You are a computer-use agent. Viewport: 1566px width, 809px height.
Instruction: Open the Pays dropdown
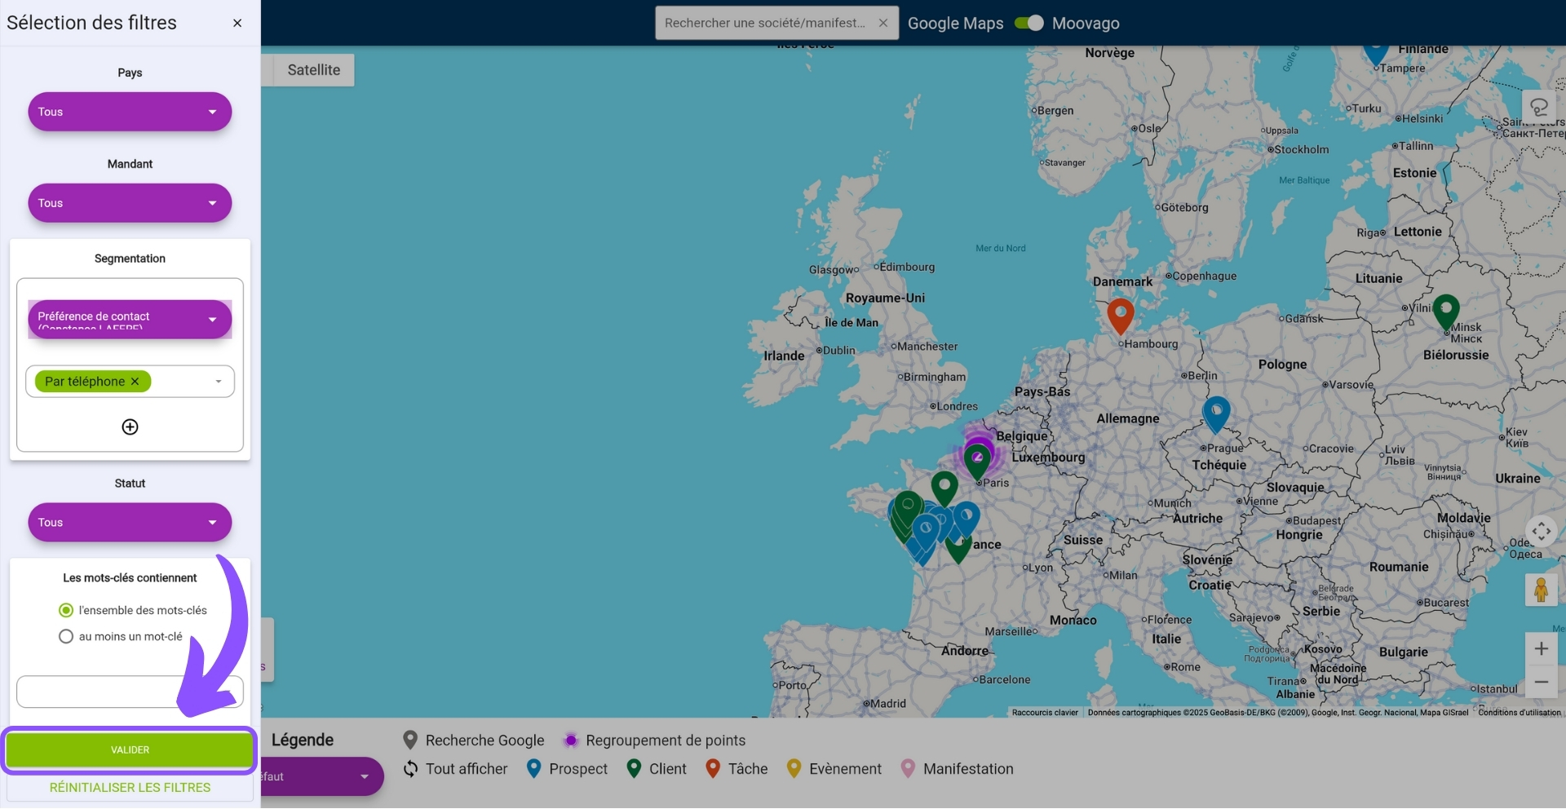130,112
